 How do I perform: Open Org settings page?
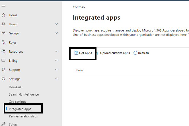tap(17, 102)
